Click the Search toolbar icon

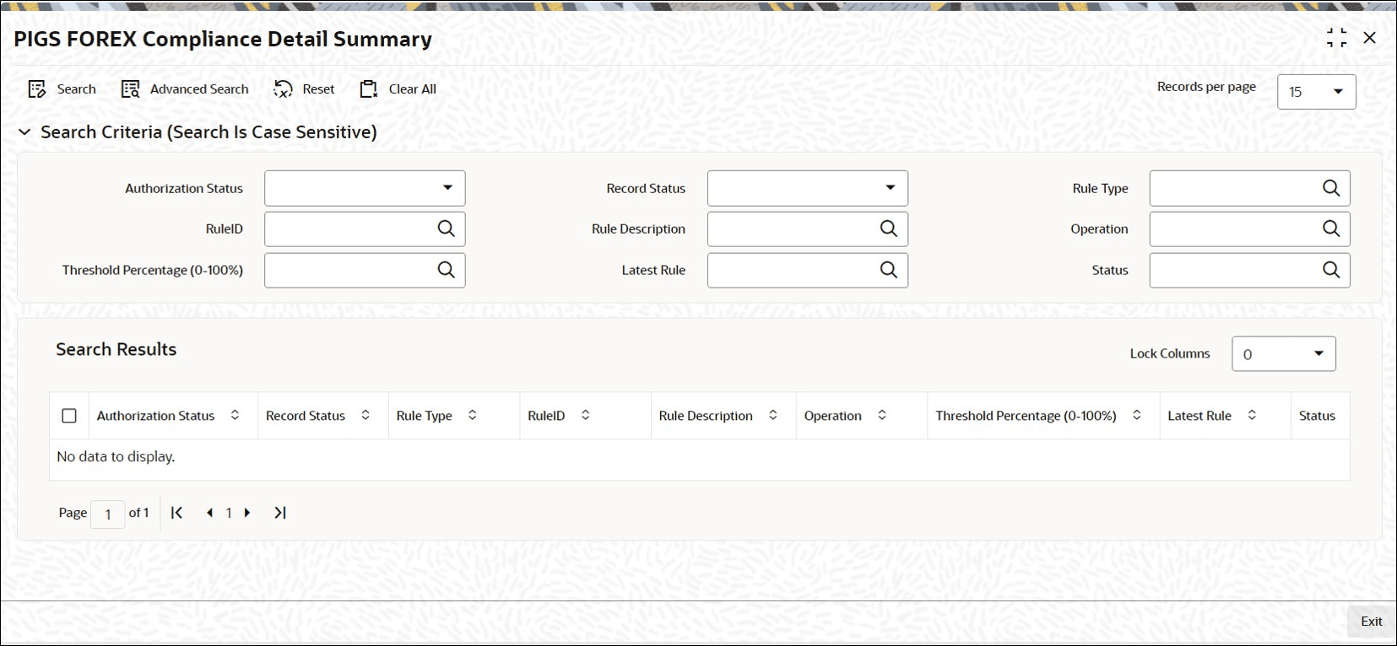tap(37, 89)
